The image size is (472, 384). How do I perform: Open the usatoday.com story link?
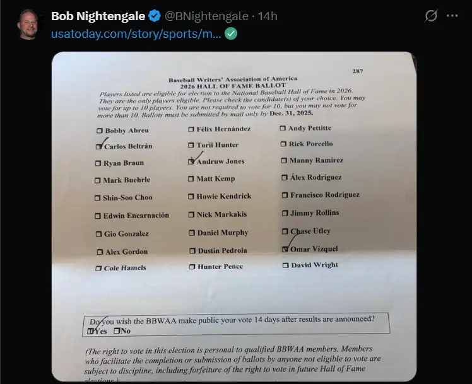pyautogui.click(x=136, y=33)
